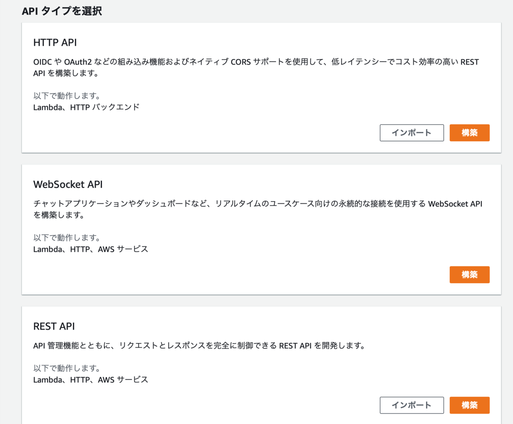
Task: Click インポート button in REST API card
Action: coord(412,405)
